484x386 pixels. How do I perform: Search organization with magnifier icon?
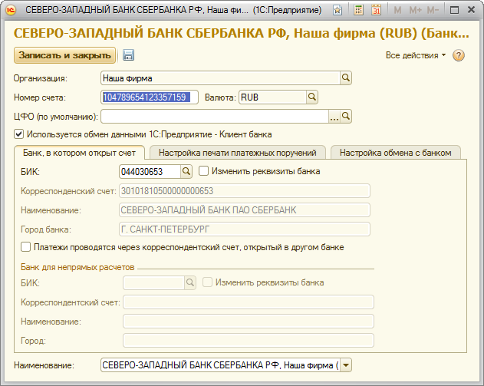click(x=346, y=78)
